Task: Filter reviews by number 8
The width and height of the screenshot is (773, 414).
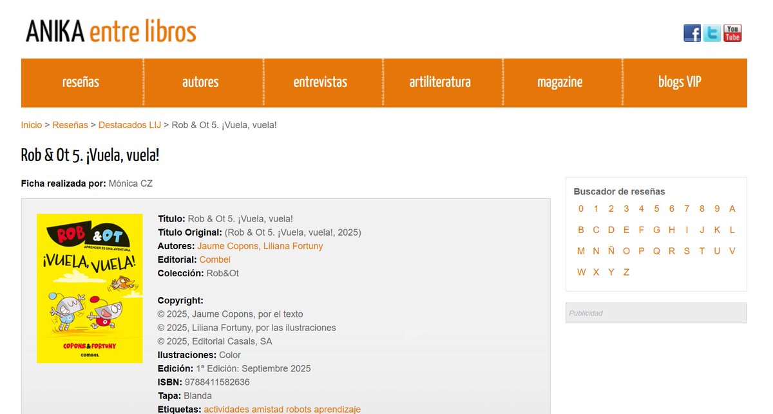Action: tap(701, 209)
